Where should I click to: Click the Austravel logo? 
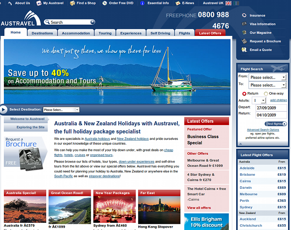[21, 18]
